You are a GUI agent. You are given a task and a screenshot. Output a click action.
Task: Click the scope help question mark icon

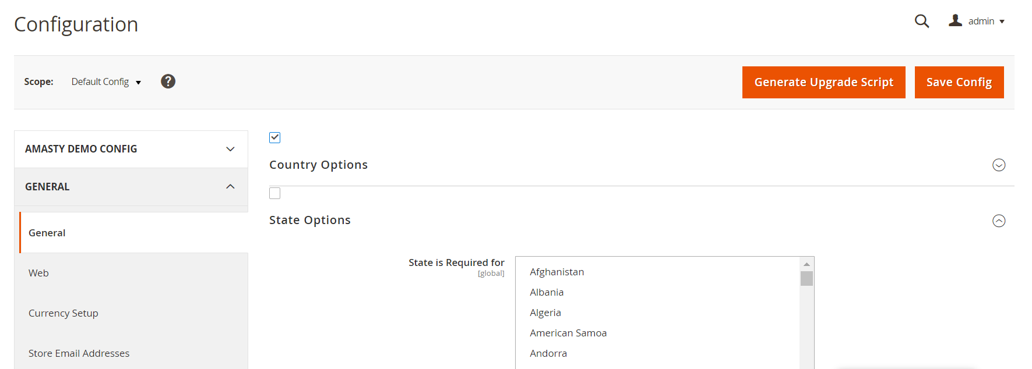pos(168,81)
